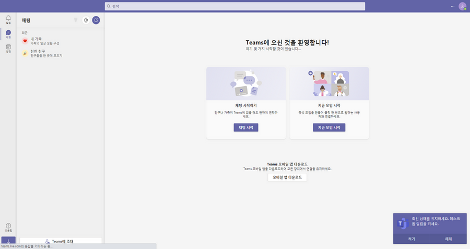Click the meeting participants illustration

tap(329, 84)
